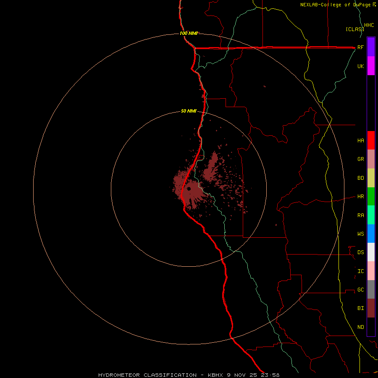This screenshot has height=378, width=378.
Task: Click the "23:58" timestamp text
Action: tap(270, 375)
